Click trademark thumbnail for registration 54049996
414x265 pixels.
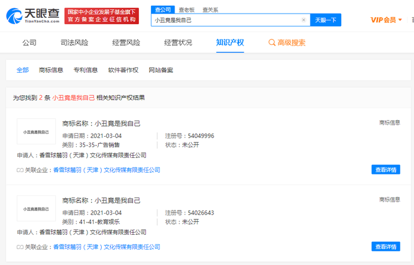(x=36, y=131)
